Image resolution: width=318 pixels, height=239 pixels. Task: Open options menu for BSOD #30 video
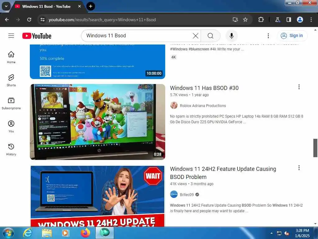tap(299, 87)
